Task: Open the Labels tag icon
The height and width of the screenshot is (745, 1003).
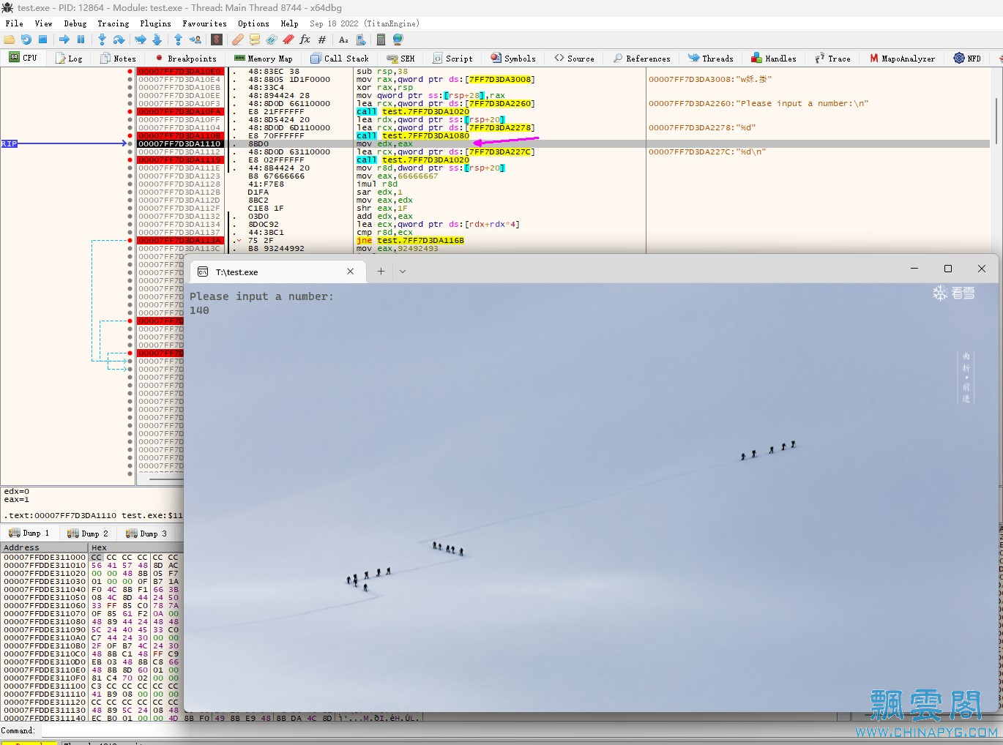Action: [272, 40]
